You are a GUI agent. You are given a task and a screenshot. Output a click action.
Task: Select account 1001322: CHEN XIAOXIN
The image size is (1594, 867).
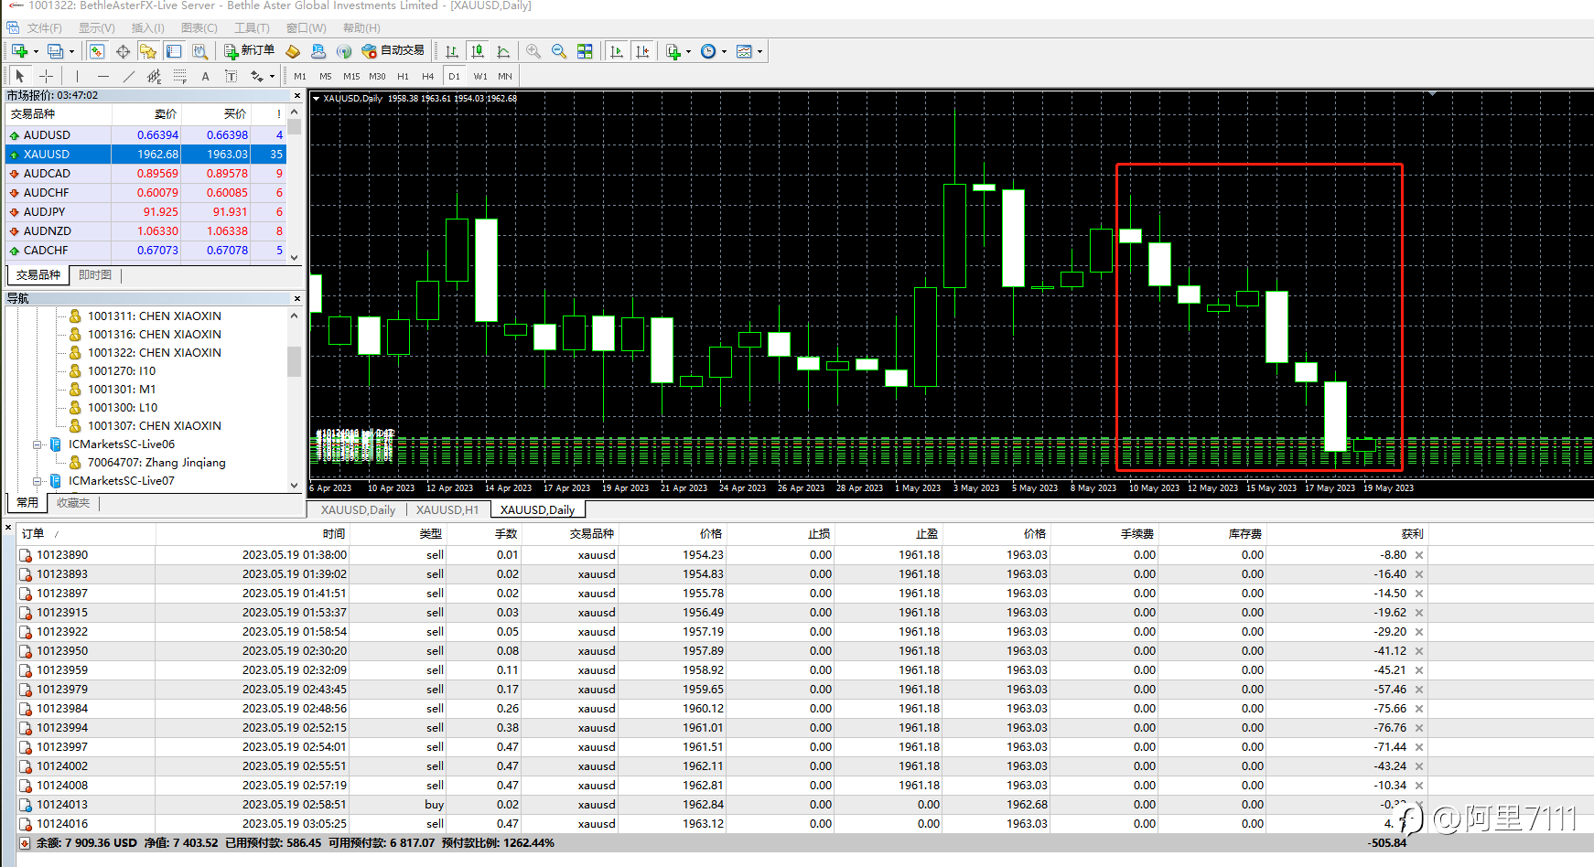[154, 353]
